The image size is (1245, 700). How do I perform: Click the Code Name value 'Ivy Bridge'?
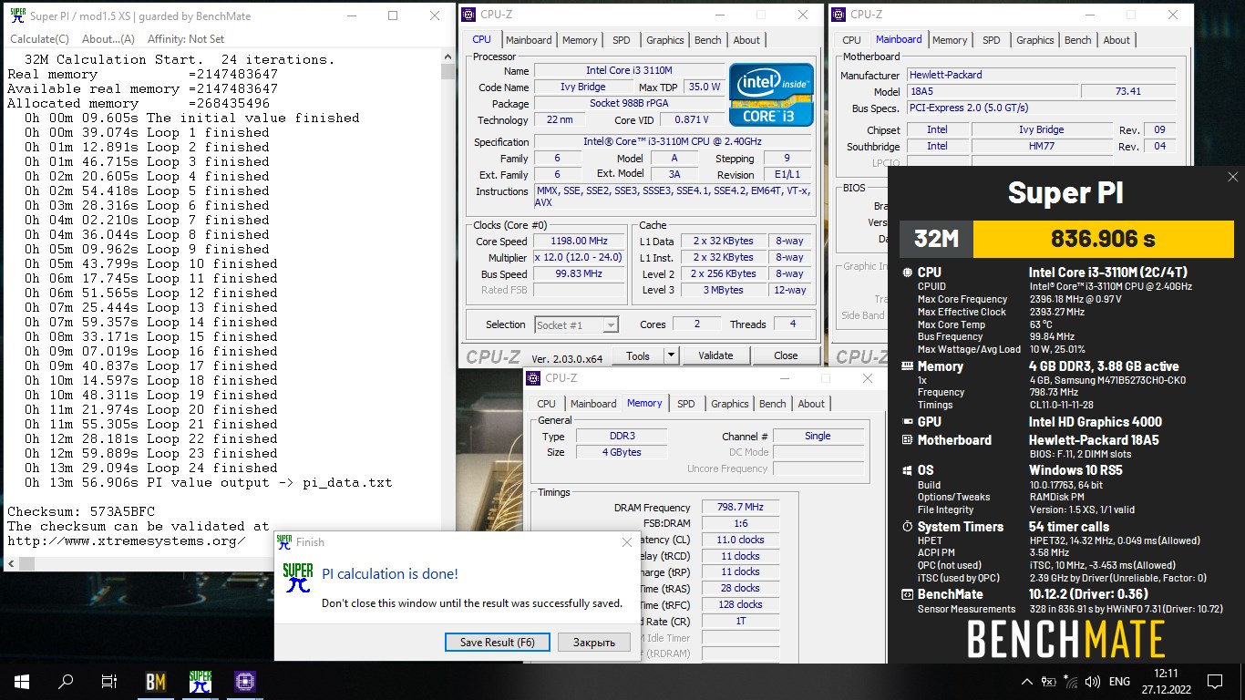point(582,87)
